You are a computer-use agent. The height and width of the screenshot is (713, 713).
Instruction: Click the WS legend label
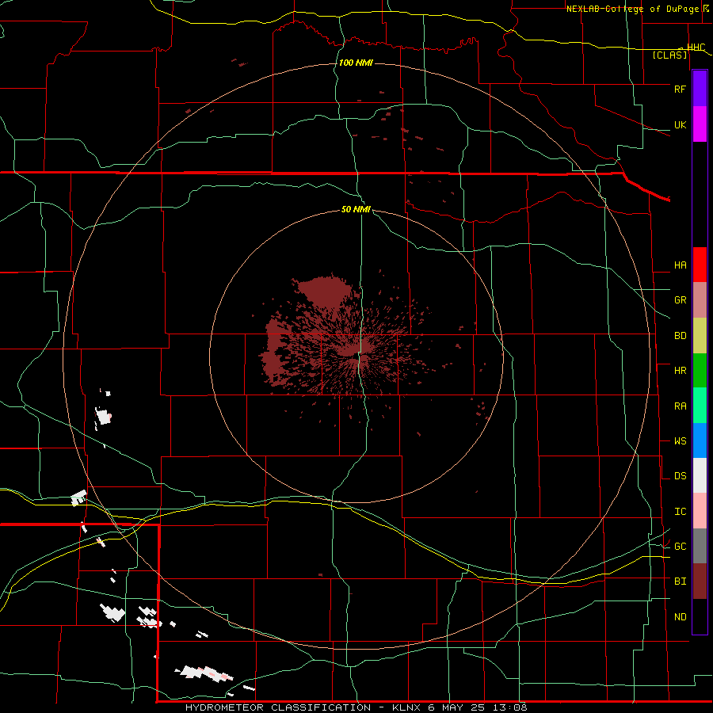coord(680,441)
